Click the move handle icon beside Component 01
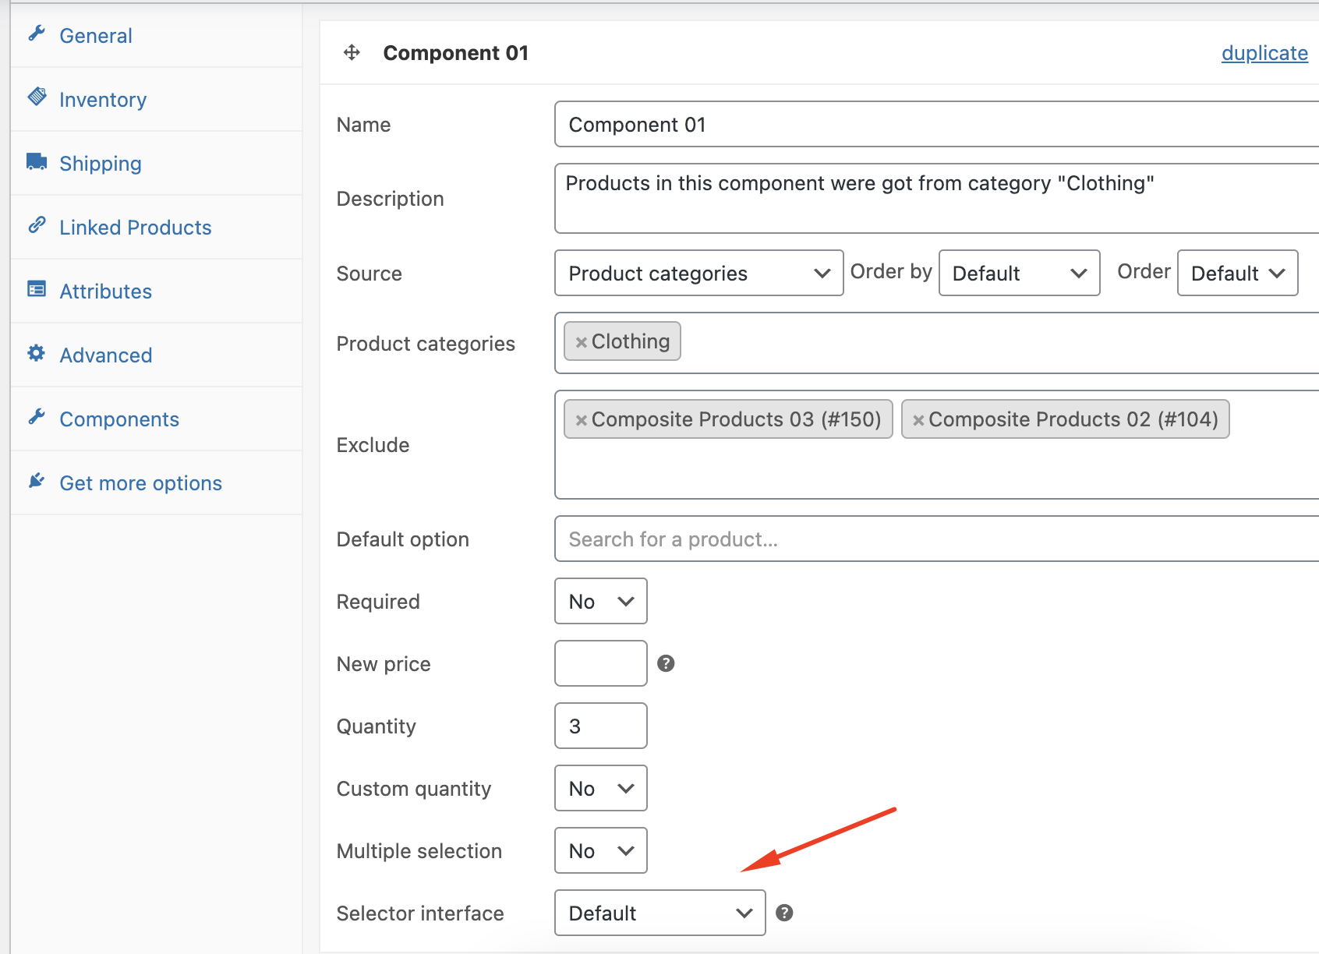 coord(352,52)
